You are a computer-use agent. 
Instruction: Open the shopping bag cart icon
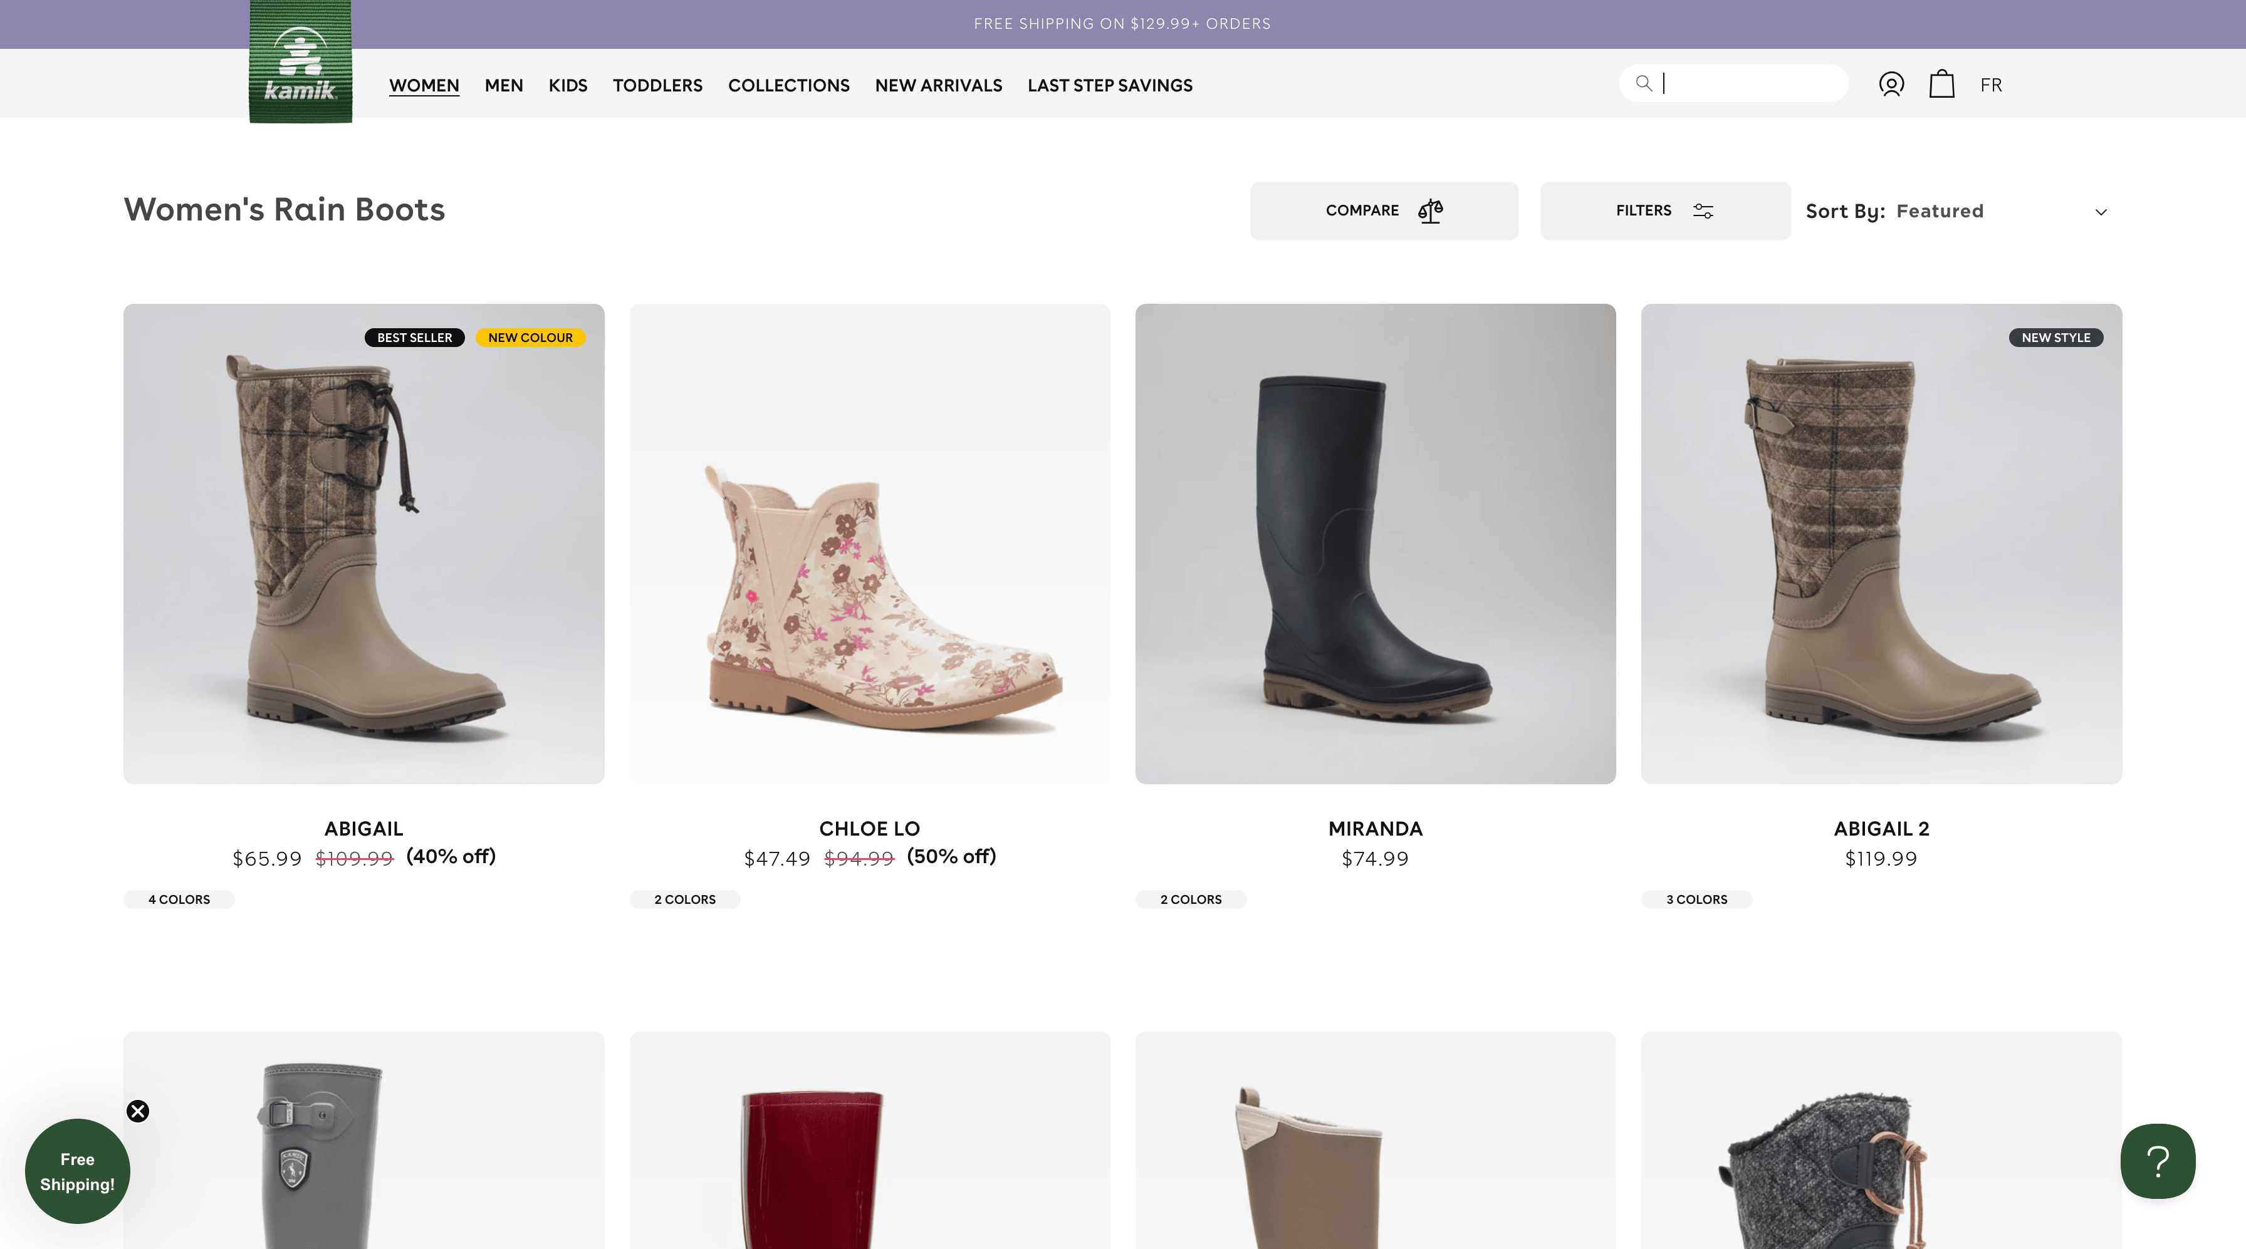pos(1941,85)
